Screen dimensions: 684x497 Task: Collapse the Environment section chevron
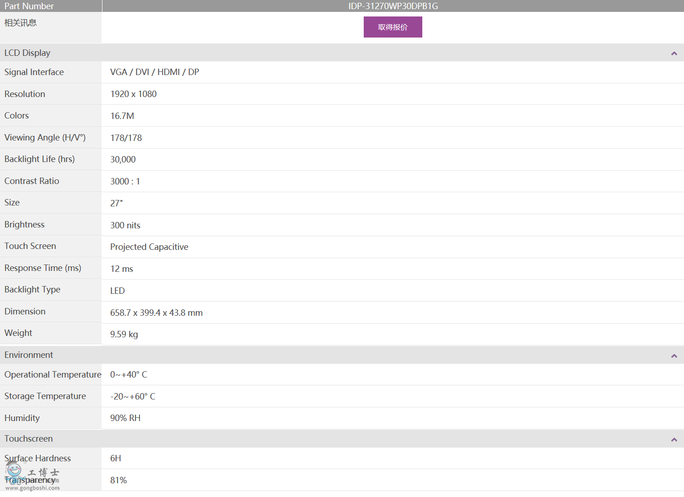(x=673, y=356)
